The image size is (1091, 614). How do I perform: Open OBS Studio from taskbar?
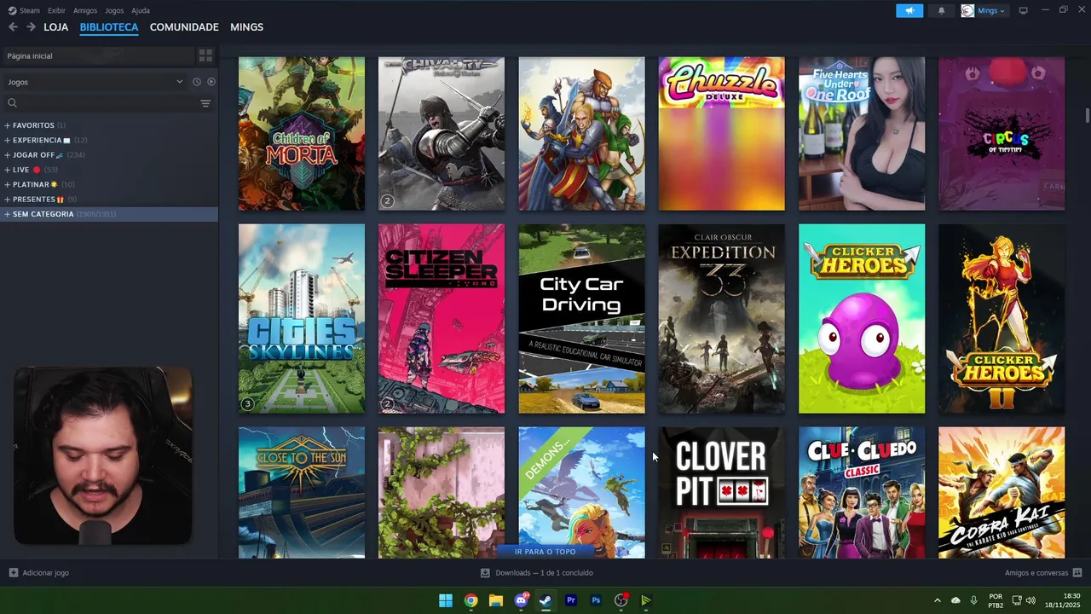[x=621, y=600]
